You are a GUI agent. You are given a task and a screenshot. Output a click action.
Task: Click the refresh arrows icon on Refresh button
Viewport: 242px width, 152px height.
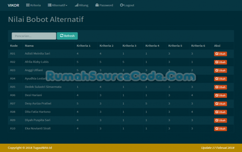(x=62, y=36)
